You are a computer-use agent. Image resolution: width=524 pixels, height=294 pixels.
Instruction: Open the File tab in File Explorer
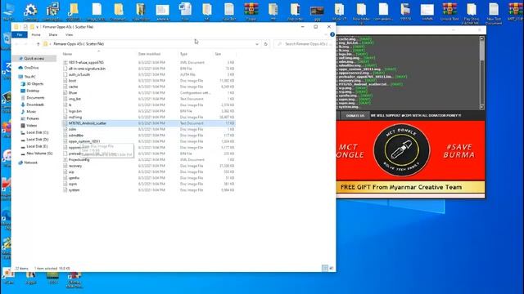pos(20,34)
